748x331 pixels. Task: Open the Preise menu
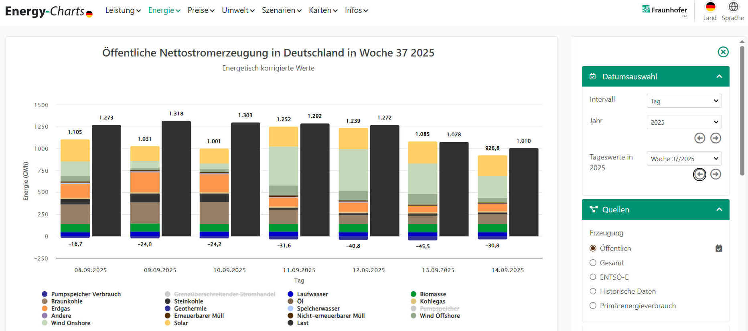point(201,10)
